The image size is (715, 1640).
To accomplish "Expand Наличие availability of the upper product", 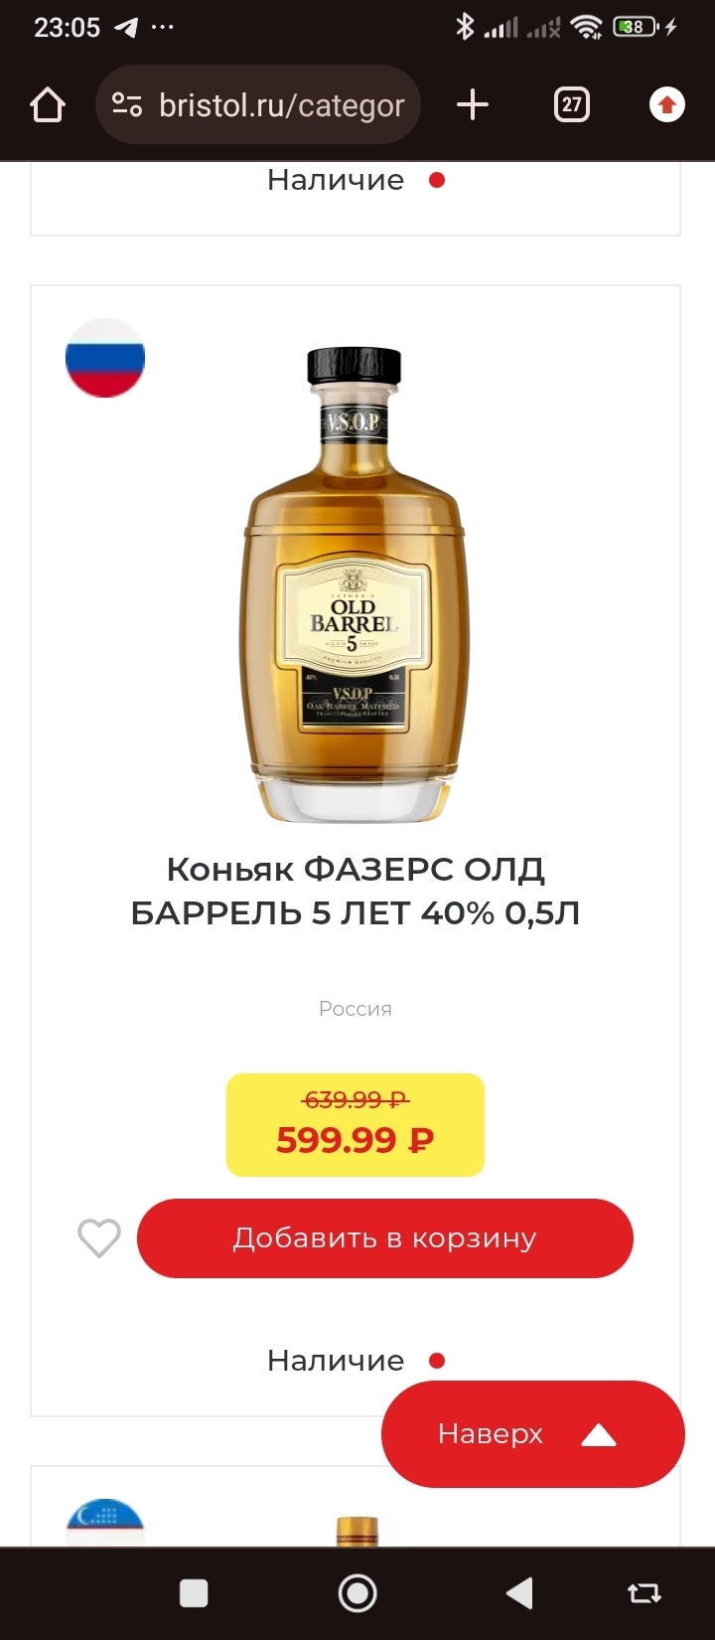I will pos(356,180).
